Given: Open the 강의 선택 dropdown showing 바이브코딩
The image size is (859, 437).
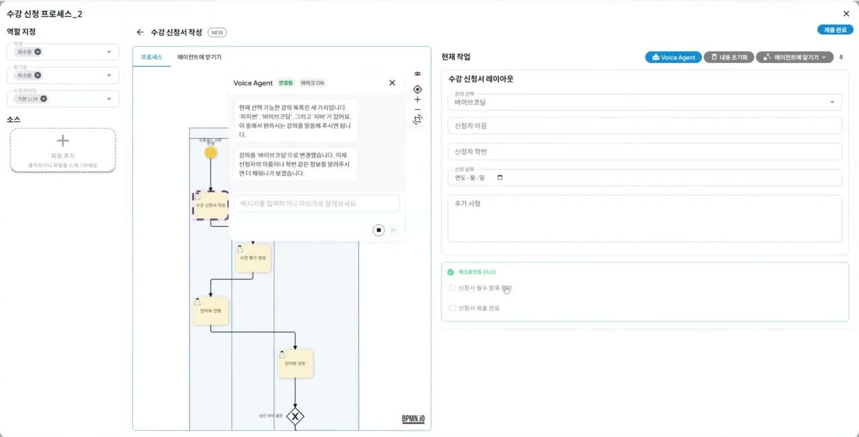Looking at the screenshot, I should pos(644,103).
